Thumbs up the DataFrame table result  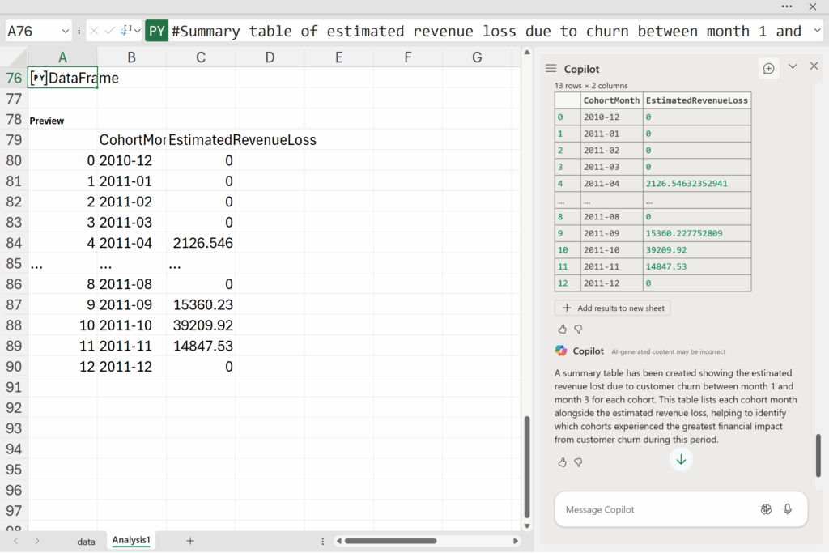click(x=563, y=330)
